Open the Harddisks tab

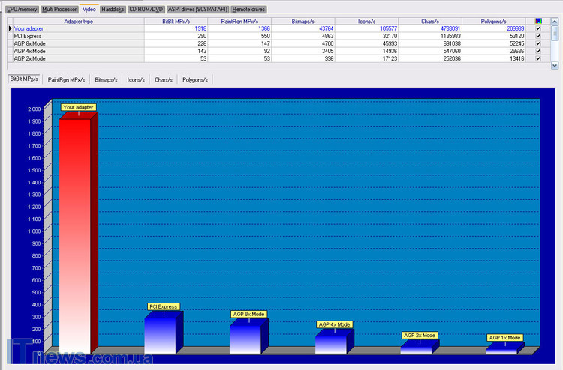pyautogui.click(x=113, y=9)
